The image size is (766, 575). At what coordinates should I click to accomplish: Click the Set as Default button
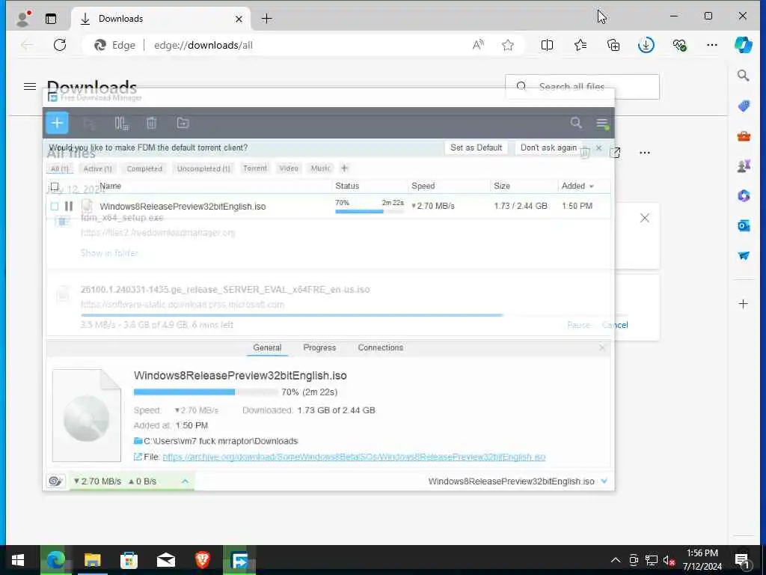click(477, 147)
